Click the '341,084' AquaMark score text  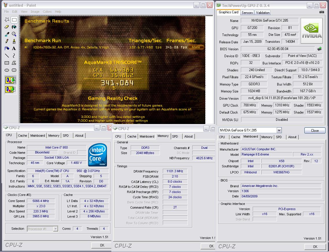tap(117, 83)
